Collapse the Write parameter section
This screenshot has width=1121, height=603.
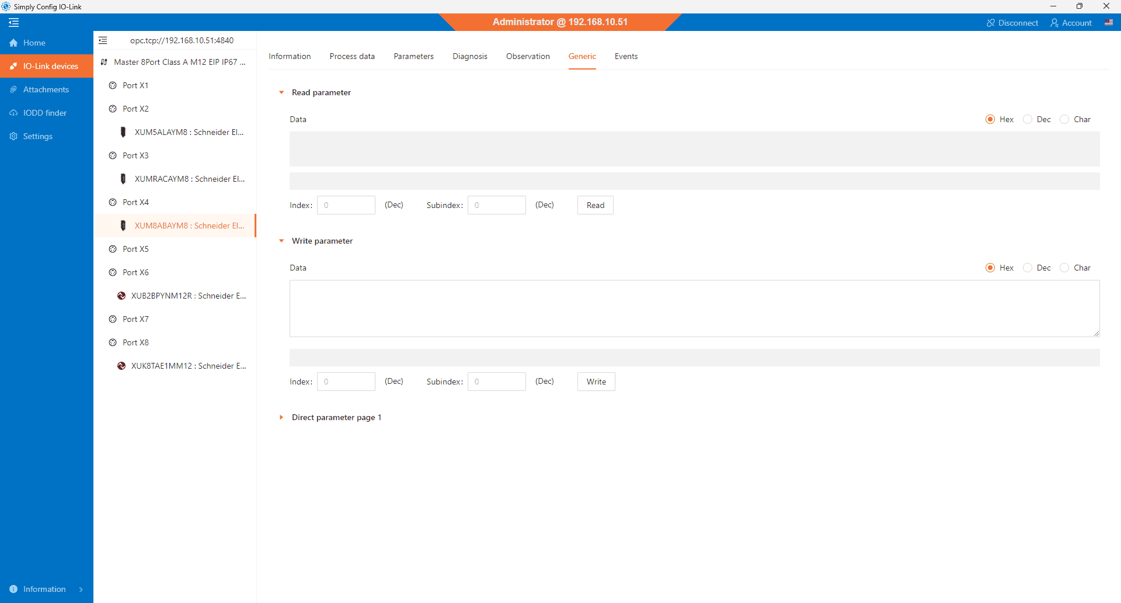281,241
